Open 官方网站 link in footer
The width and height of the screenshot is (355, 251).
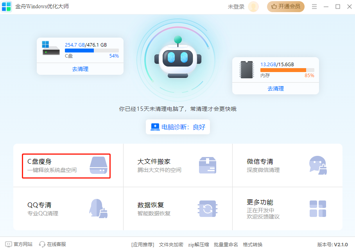point(19,244)
